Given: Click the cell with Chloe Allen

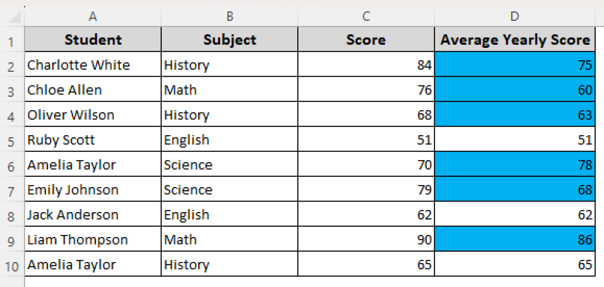Looking at the screenshot, I should click(93, 90).
